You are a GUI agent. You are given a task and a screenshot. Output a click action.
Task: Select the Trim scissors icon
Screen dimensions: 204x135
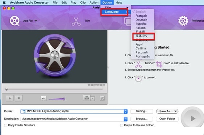coord(76,21)
